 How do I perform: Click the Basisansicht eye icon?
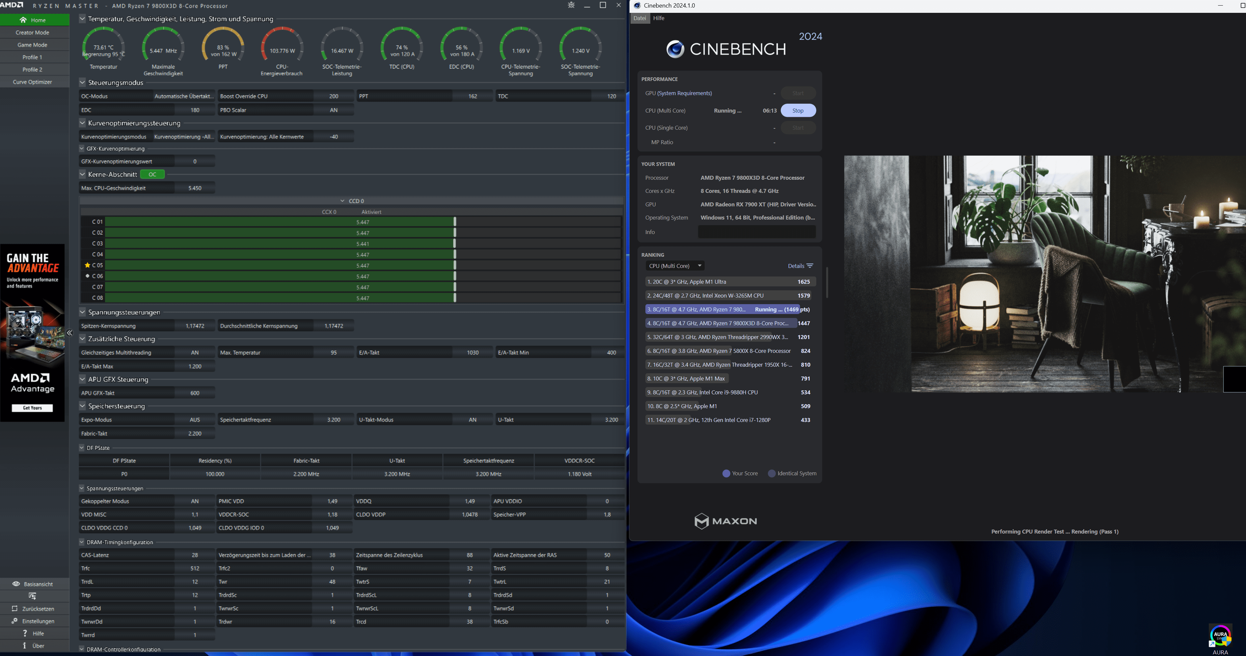pyautogui.click(x=16, y=584)
